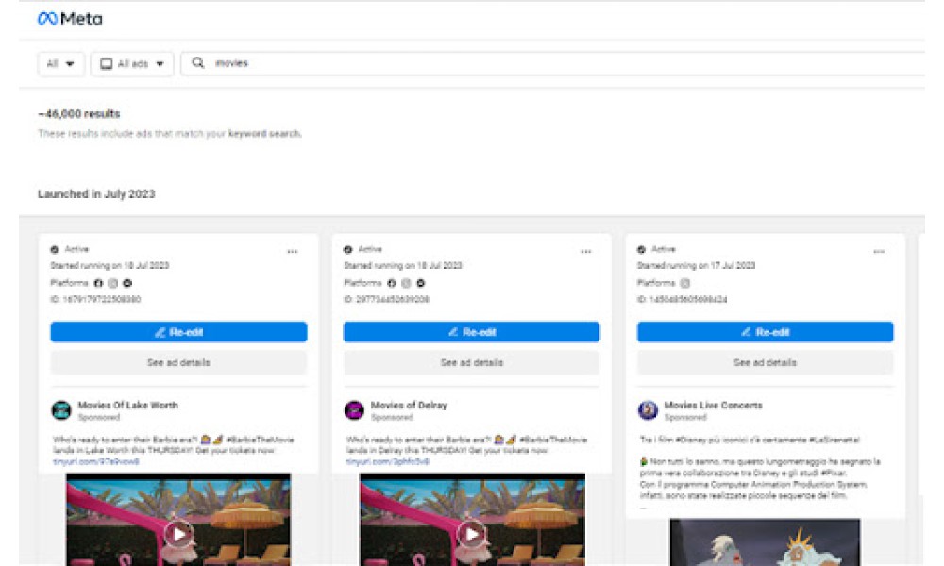Viewport: 944px width, 566px height.
Task: Click Active status icon on Delray ad
Action: 348,249
